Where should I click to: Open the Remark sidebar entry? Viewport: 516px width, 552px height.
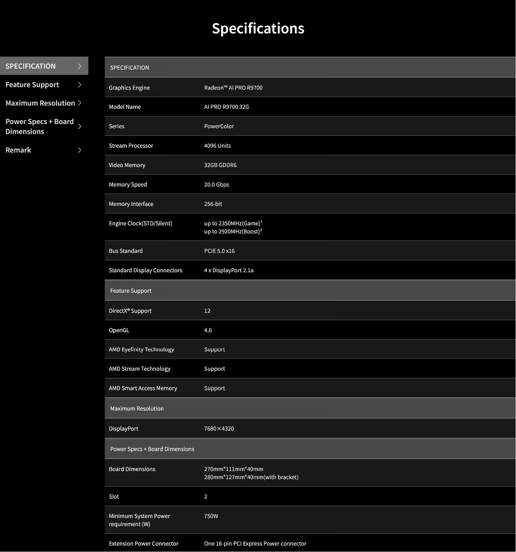coord(44,150)
